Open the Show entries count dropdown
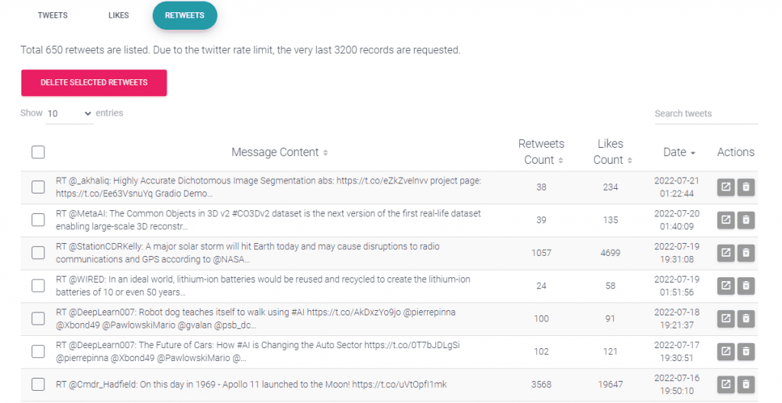Image resolution: width=782 pixels, height=403 pixels. point(69,114)
